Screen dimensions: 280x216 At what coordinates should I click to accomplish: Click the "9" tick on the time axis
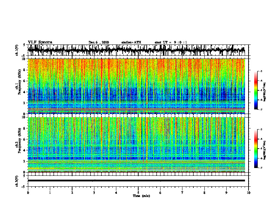point(226,193)
